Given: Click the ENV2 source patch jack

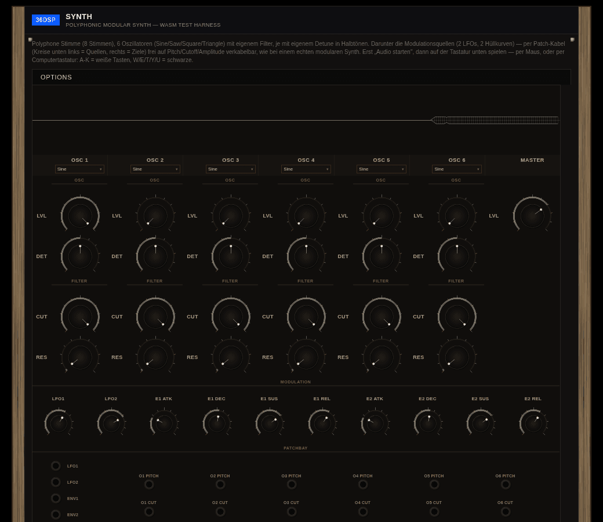Looking at the screenshot, I should [x=56, y=514].
